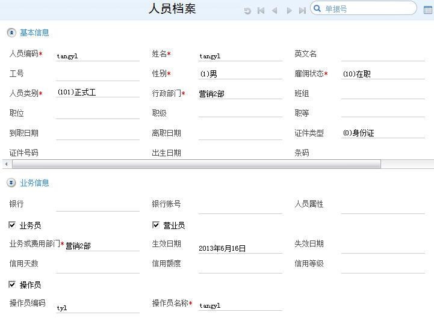Click the 业务信息 section title

pos(34,183)
